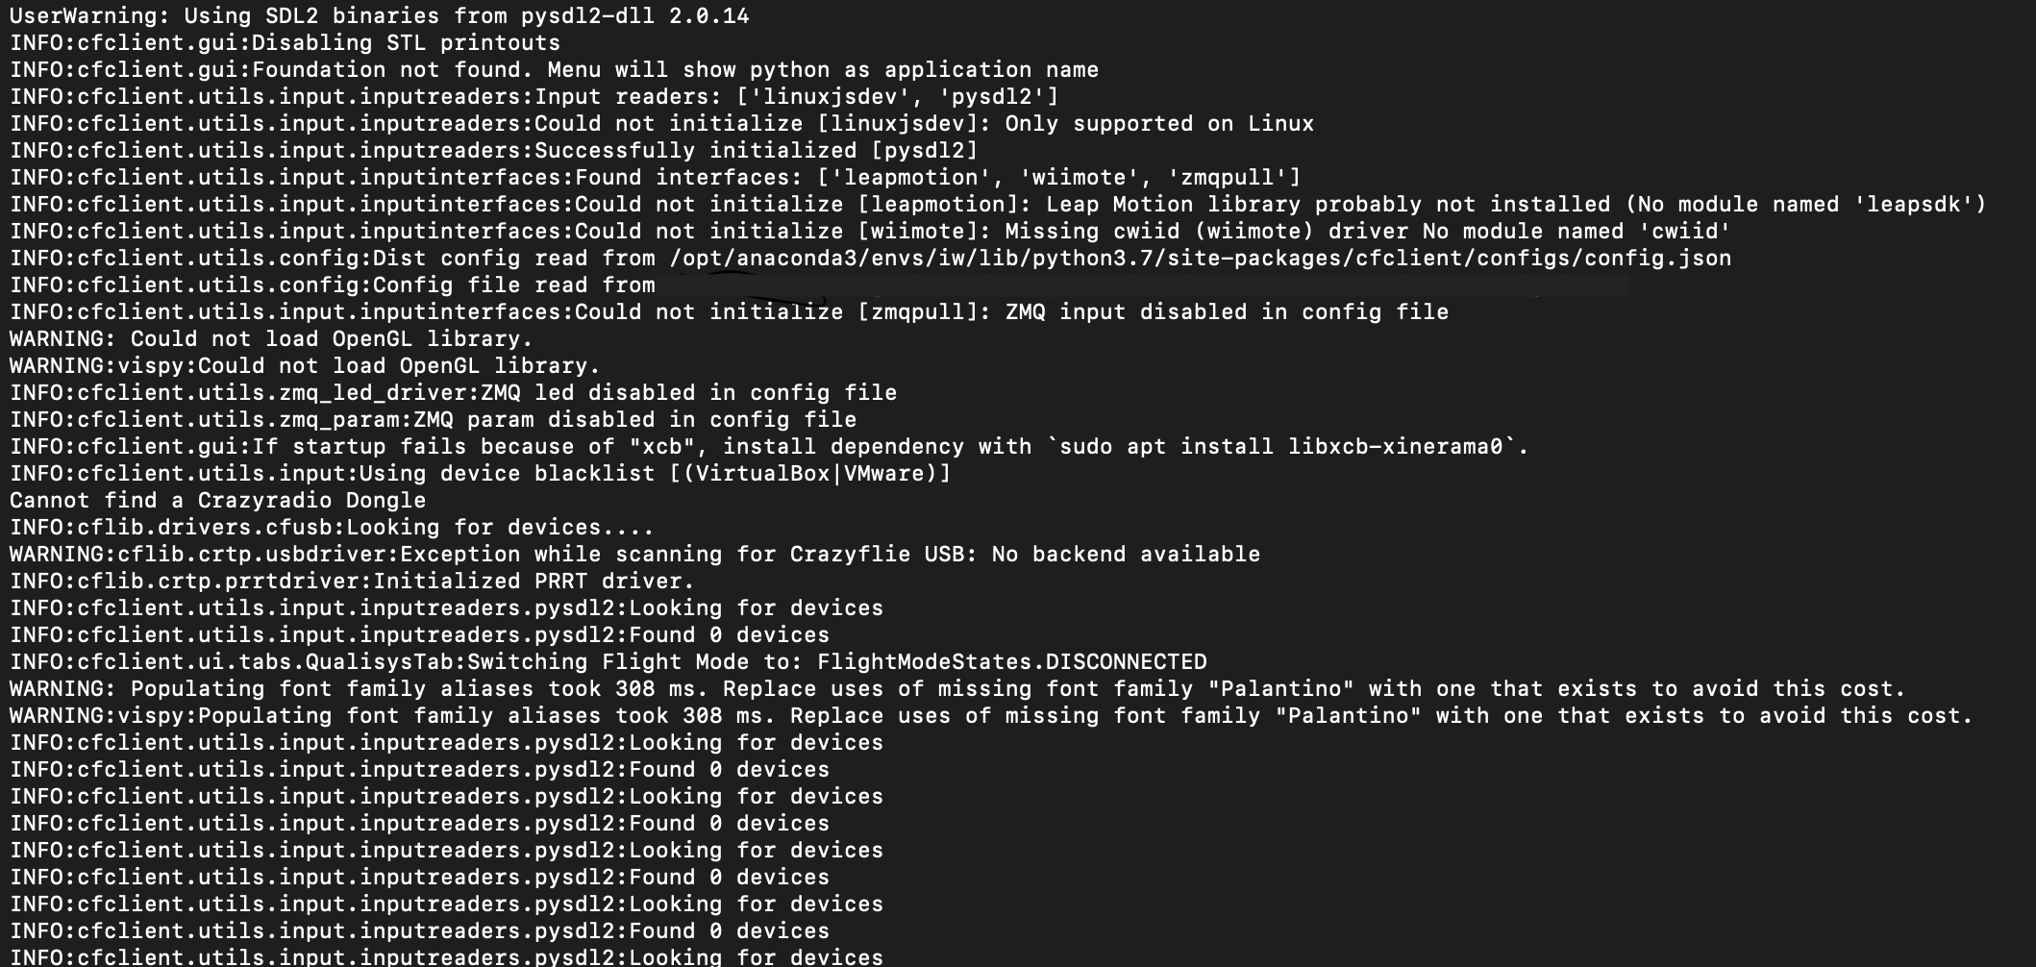Select the "ZMQ input disabled" zmqpull line
The height and width of the screenshot is (967, 2036).
click(x=729, y=312)
